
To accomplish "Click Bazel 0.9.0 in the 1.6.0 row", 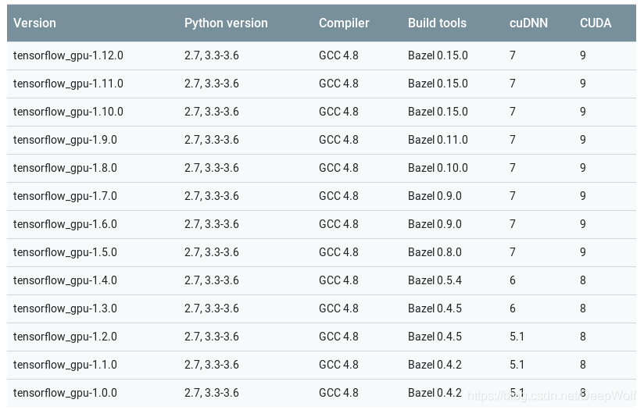I will [435, 224].
